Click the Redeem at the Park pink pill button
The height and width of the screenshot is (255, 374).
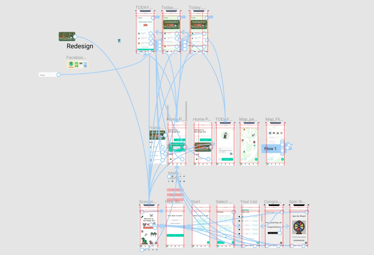point(175,194)
